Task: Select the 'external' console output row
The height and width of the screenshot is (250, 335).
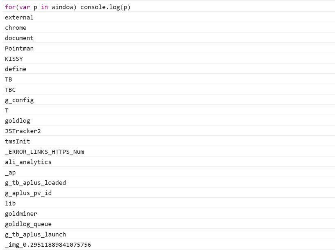Action: click(x=169, y=17)
